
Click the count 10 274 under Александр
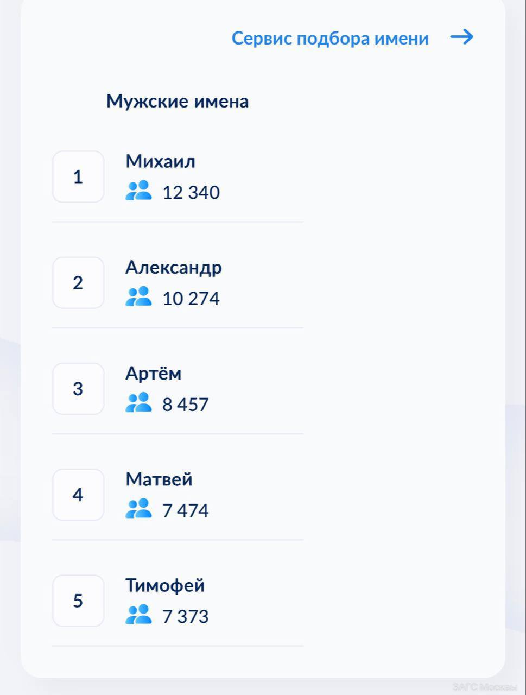pyautogui.click(x=191, y=299)
